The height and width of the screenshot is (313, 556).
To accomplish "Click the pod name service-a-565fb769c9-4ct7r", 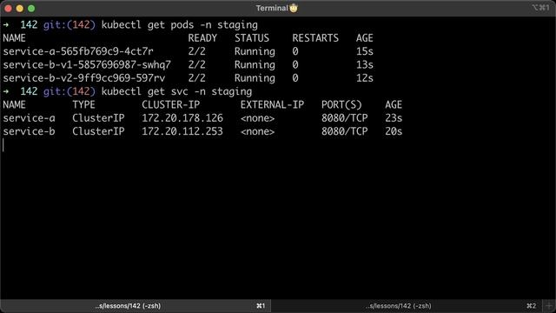I will [78, 51].
